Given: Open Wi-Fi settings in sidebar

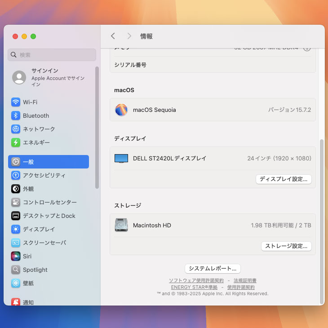Looking at the screenshot, I should 30,102.
